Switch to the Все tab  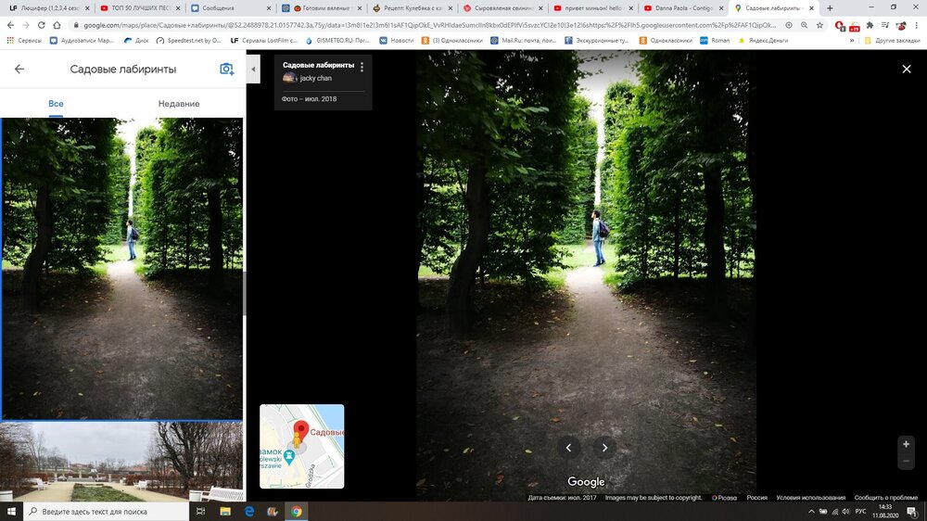[56, 104]
